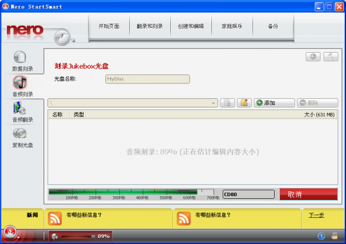Switch to the 翻录和刻录 tab
Image resolution: width=346 pixels, height=244 pixels.
tap(150, 26)
